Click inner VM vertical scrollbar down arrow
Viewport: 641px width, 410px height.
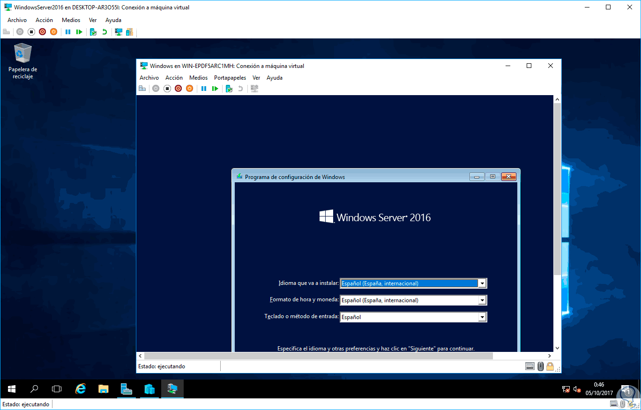[557, 348]
